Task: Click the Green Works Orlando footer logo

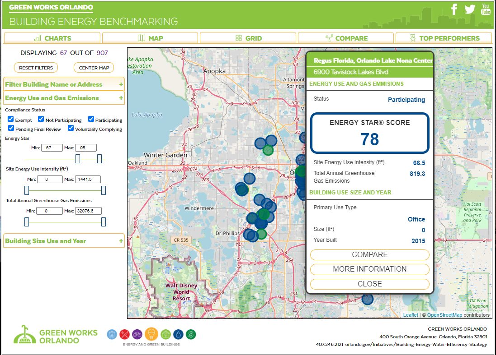Action: point(55,335)
